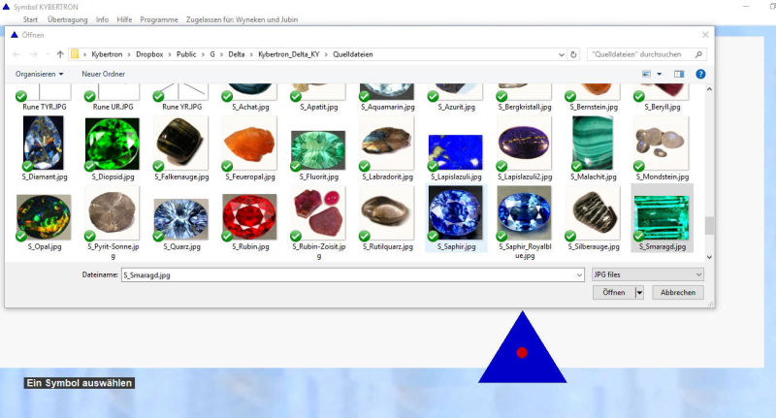Open the JPG files type dropdown
This screenshot has width=776, height=418.
(647, 275)
